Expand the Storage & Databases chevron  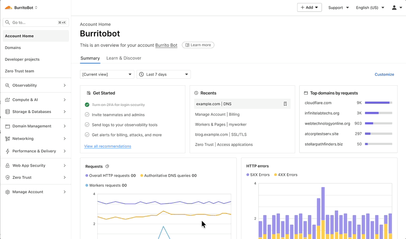65,112
